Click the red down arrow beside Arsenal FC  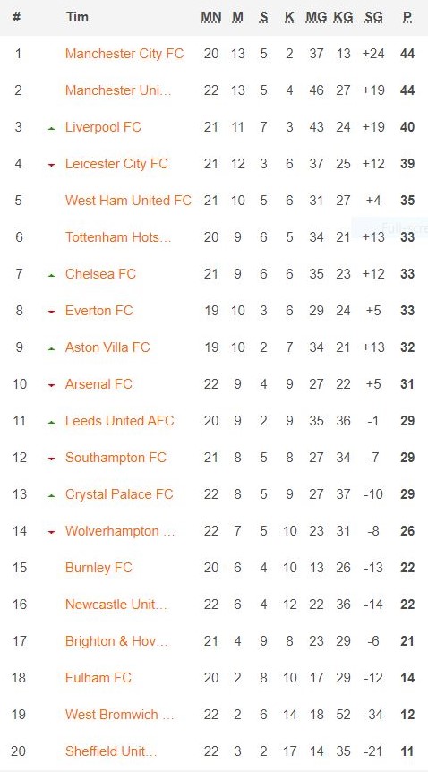coord(51,385)
